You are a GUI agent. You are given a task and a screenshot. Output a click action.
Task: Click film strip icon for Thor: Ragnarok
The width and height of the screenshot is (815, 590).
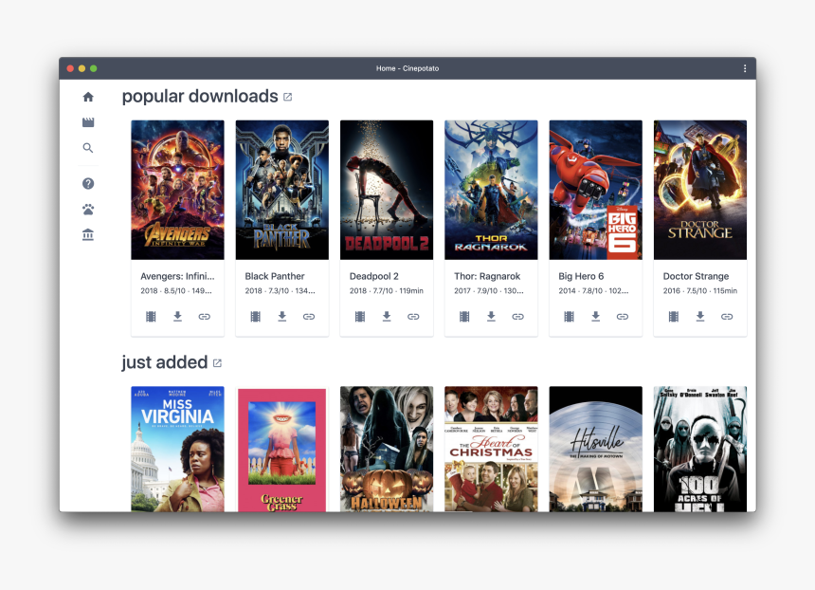point(464,316)
